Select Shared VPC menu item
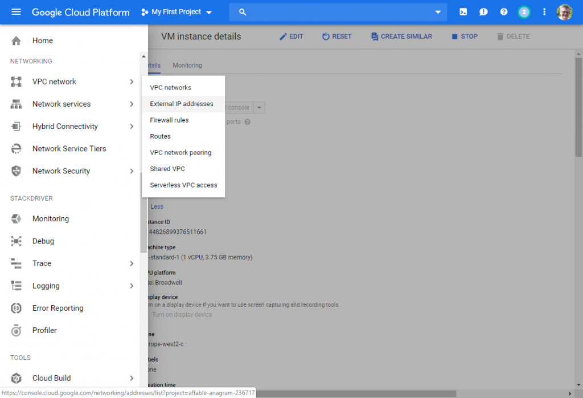The width and height of the screenshot is (583, 398). 183,169
